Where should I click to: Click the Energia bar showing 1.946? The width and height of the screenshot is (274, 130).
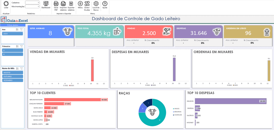tap(198, 108)
